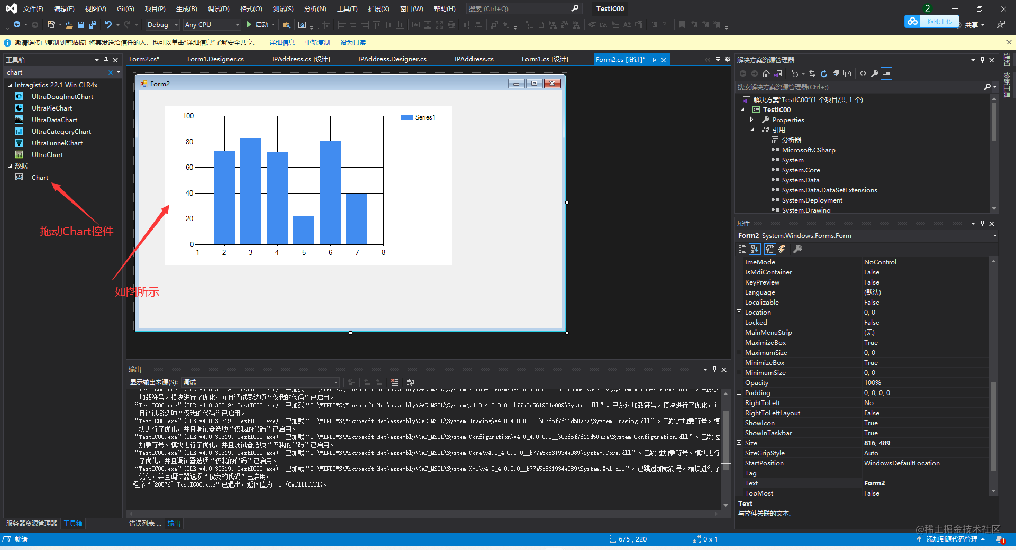Expand the Size property
The width and height of the screenshot is (1016, 550).
coord(739,443)
